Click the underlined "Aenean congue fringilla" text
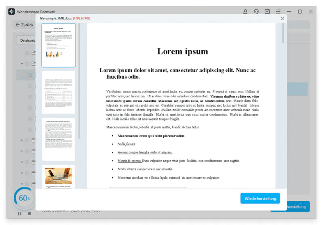This screenshot has width=323, height=225. pyautogui.click(x=145, y=152)
